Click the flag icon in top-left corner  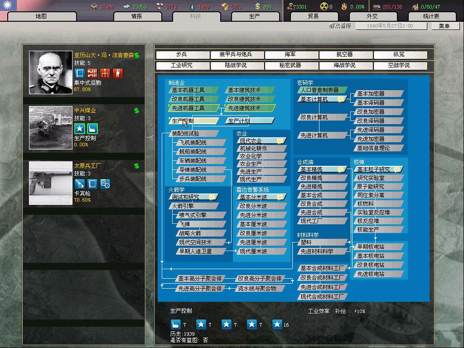coord(8,5)
